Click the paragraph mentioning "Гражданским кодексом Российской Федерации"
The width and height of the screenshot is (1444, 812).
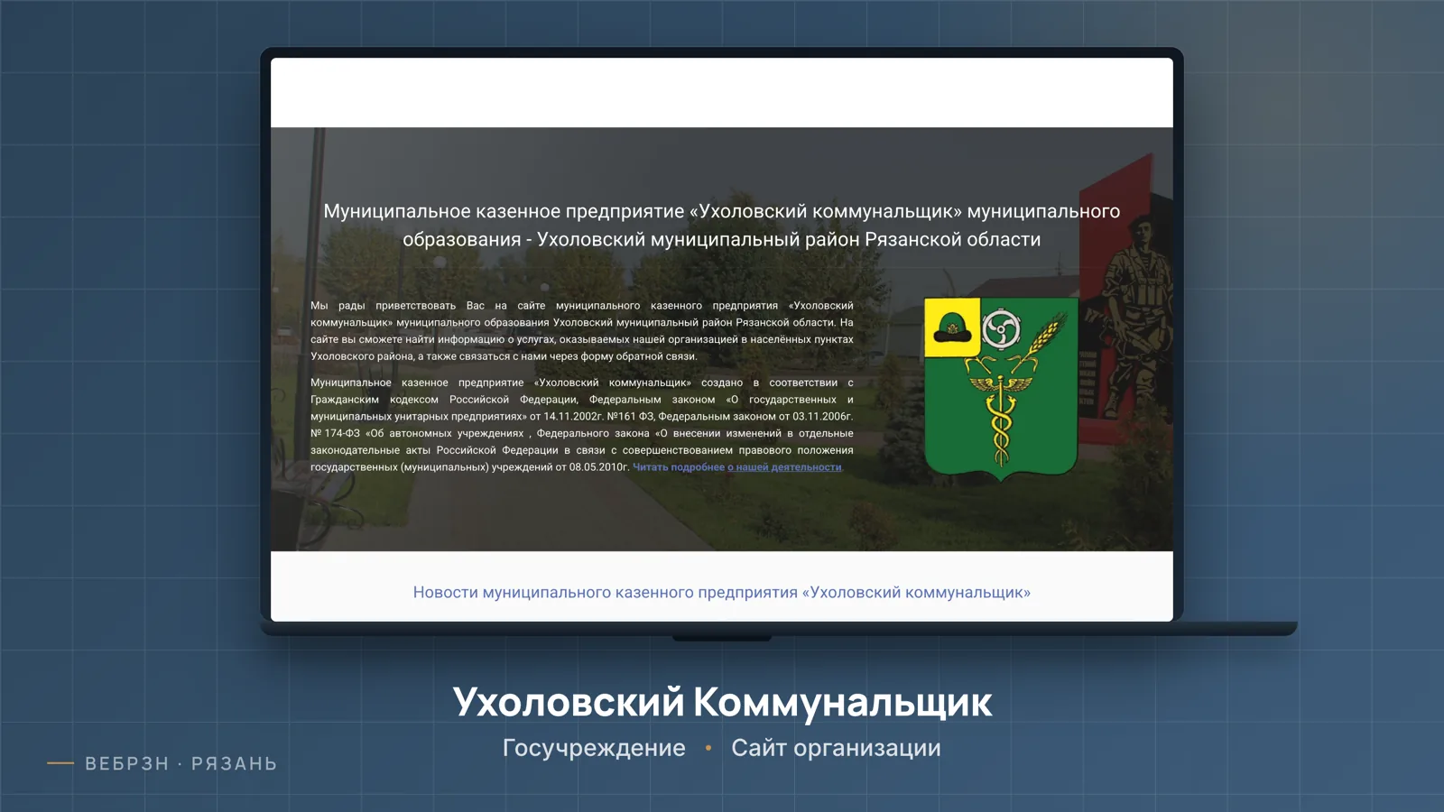coord(582,425)
